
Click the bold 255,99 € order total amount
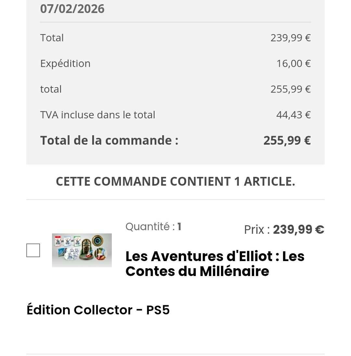[287, 140]
